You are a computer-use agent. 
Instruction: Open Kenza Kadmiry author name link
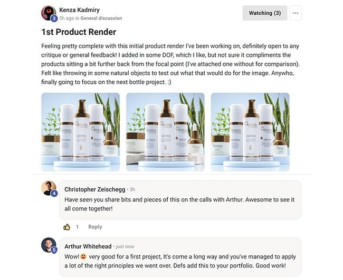pos(79,10)
